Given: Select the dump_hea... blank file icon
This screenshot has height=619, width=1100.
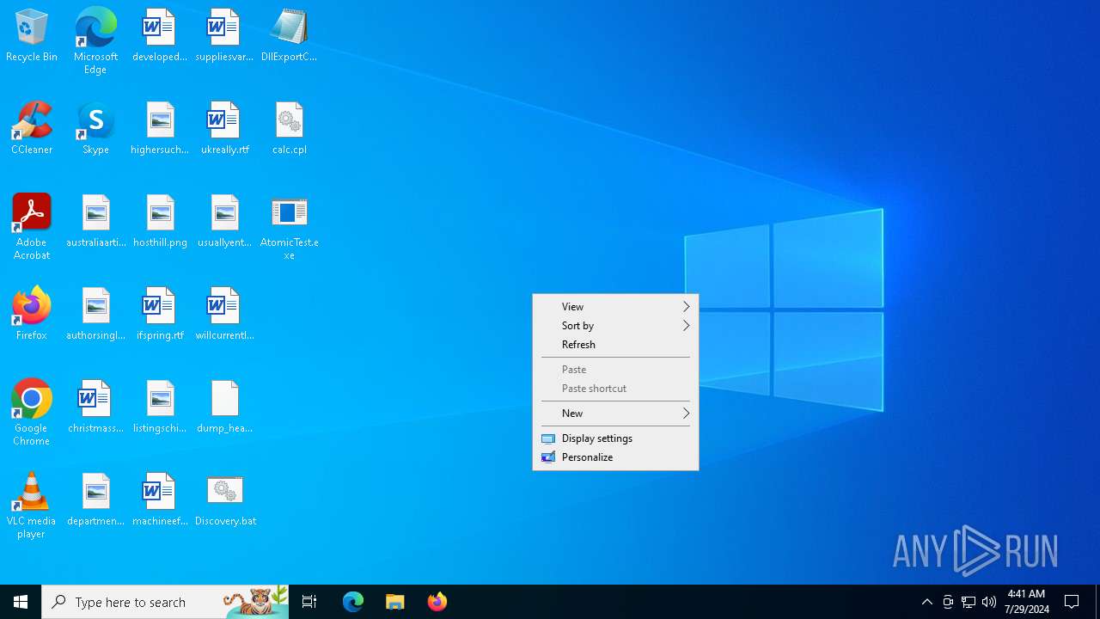Looking at the screenshot, I should (224, 408).
